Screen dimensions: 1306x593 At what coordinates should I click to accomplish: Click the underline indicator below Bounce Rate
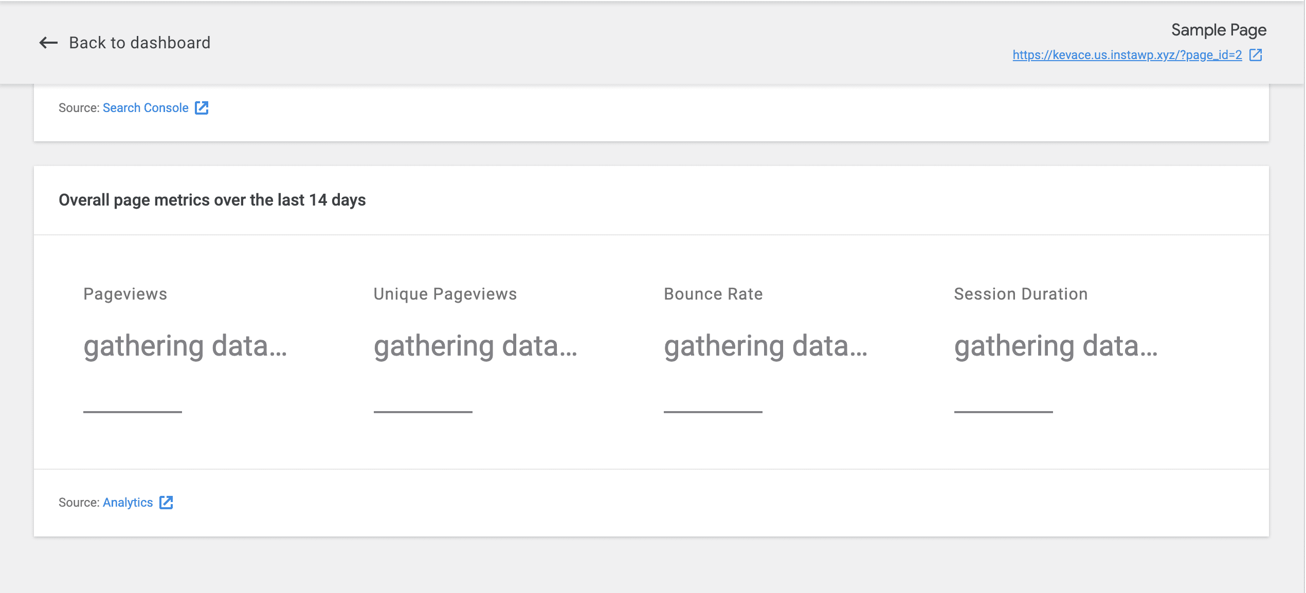[713, 411]
